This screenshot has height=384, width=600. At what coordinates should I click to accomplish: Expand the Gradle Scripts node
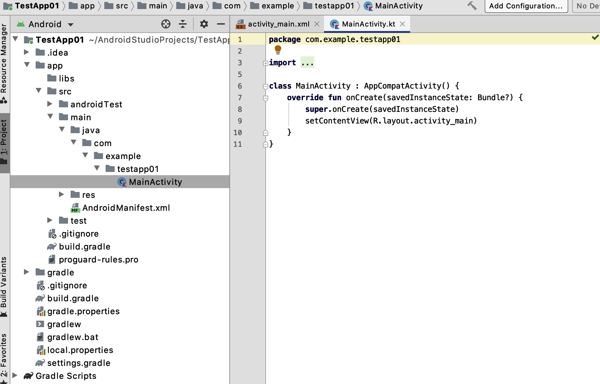pos(15,375)
